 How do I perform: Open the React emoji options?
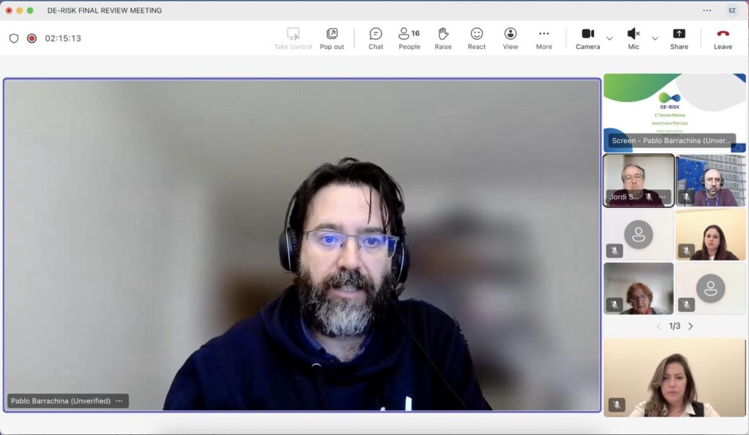(476, 38)
